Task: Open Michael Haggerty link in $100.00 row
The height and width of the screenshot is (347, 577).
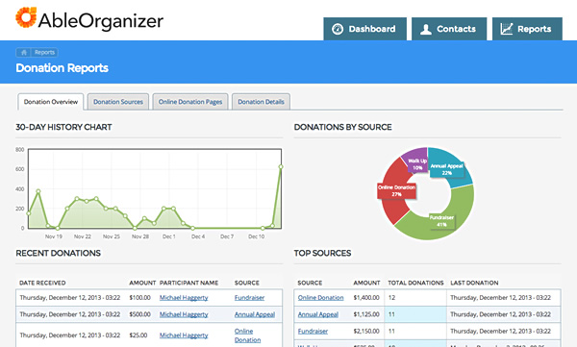Action: tap(184, 297)
